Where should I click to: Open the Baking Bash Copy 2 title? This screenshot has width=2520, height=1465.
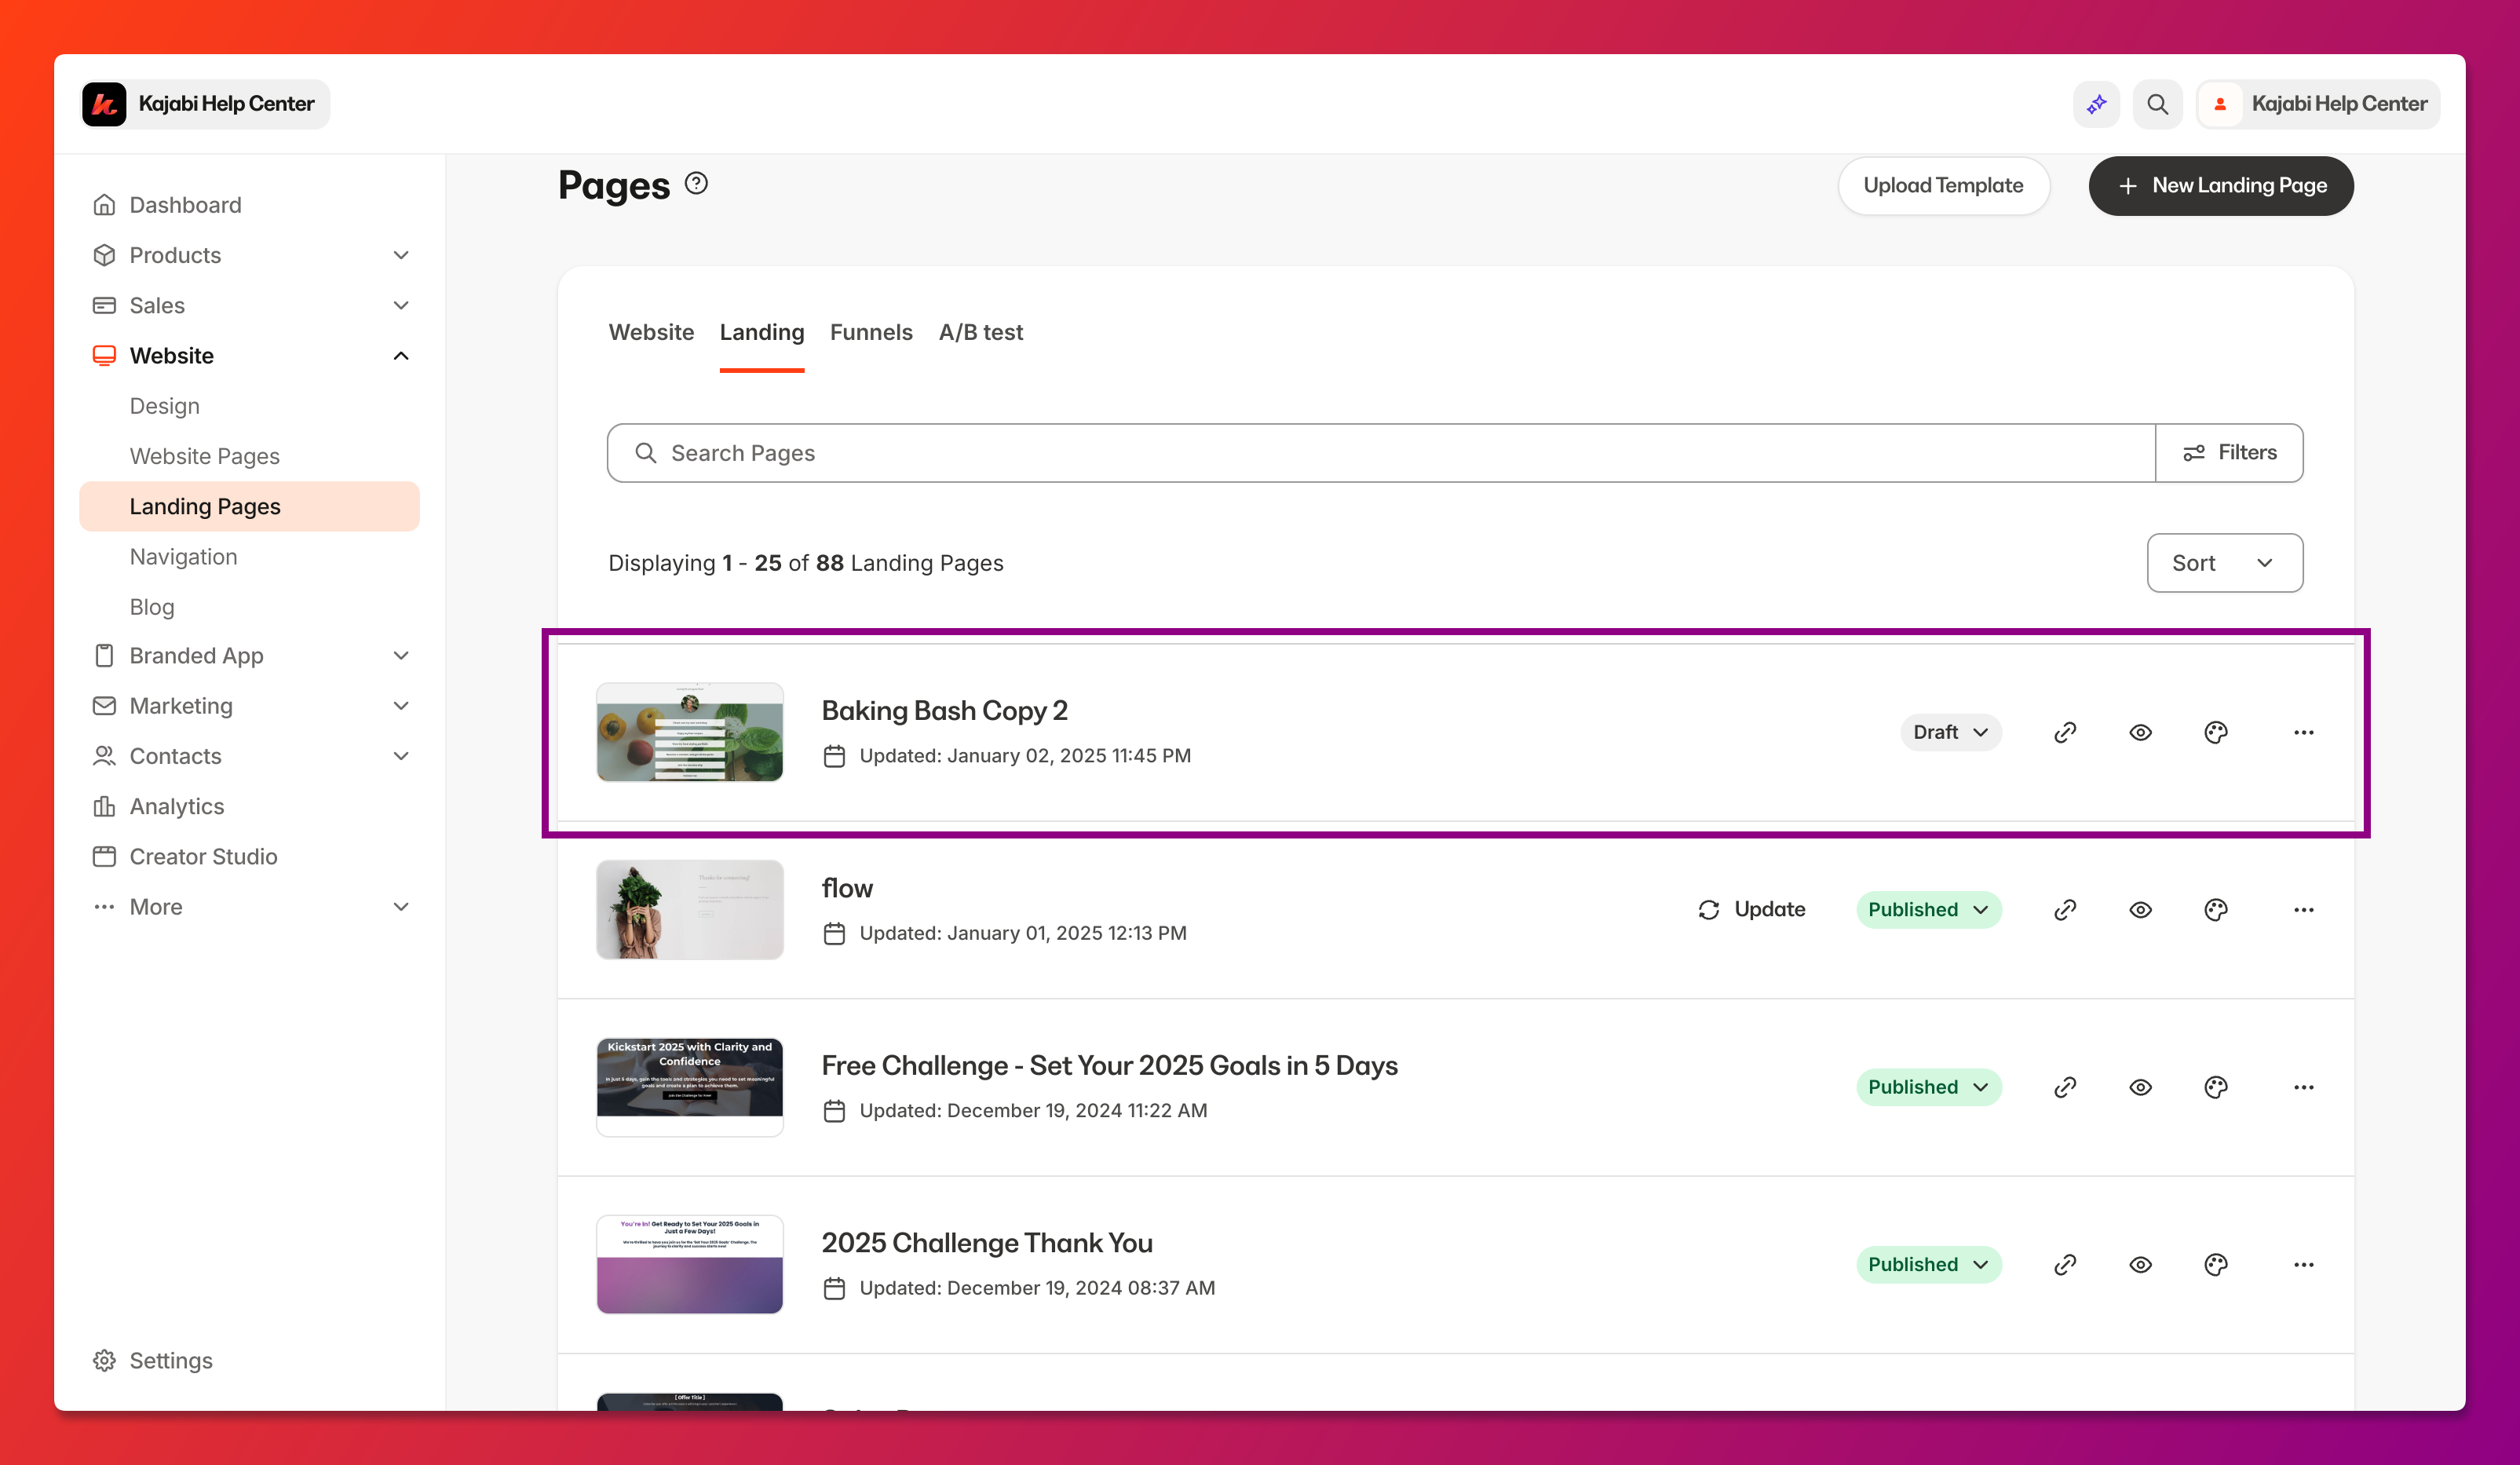[944, 710]
